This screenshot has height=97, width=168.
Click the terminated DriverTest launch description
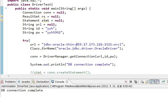(66, 86)
